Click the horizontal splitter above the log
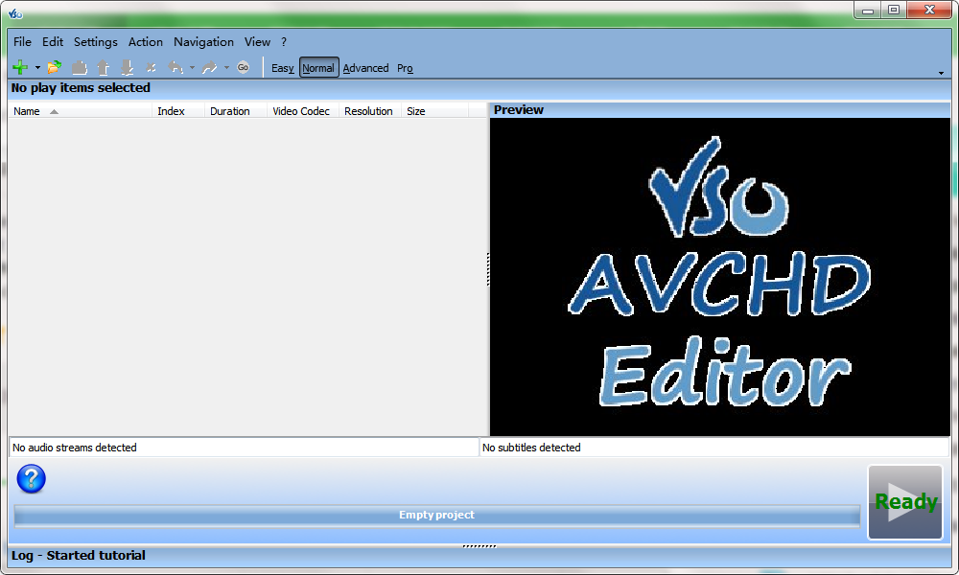Viewport: 959px width, 575px height. click(x=479, y=545)
